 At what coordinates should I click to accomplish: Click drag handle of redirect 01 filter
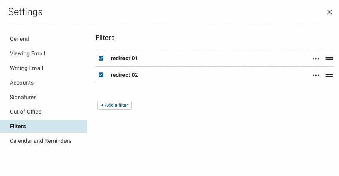(329, 59)
